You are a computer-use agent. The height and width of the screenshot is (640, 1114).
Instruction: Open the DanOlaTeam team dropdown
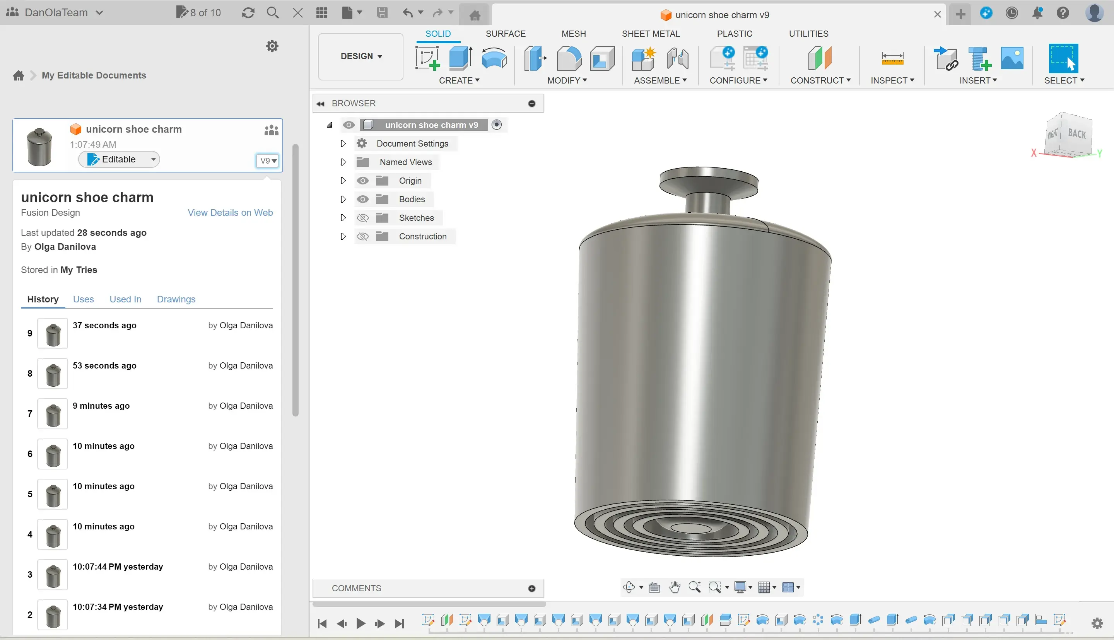55,12
